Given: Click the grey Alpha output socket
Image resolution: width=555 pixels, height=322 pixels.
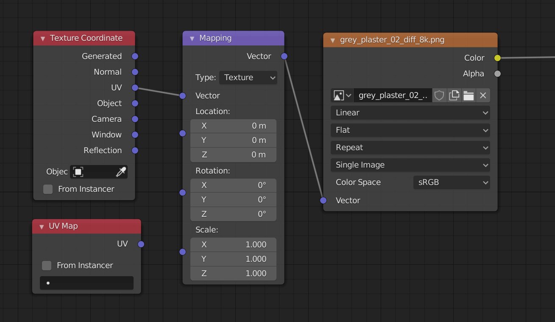Looking at the screenshot, I should (498, 74).
